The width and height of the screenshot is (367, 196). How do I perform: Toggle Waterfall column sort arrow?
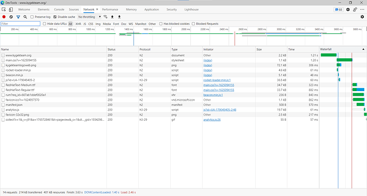(363, 49)
